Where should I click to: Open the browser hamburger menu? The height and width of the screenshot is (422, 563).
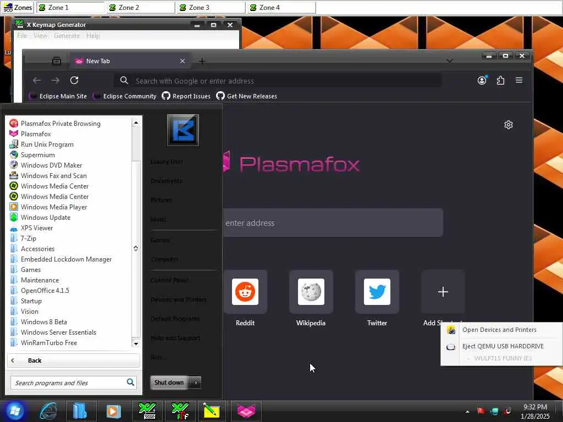[x=519, y=80]
